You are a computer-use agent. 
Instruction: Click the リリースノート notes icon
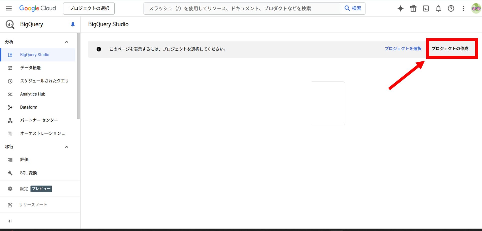(x=10, y=205)
